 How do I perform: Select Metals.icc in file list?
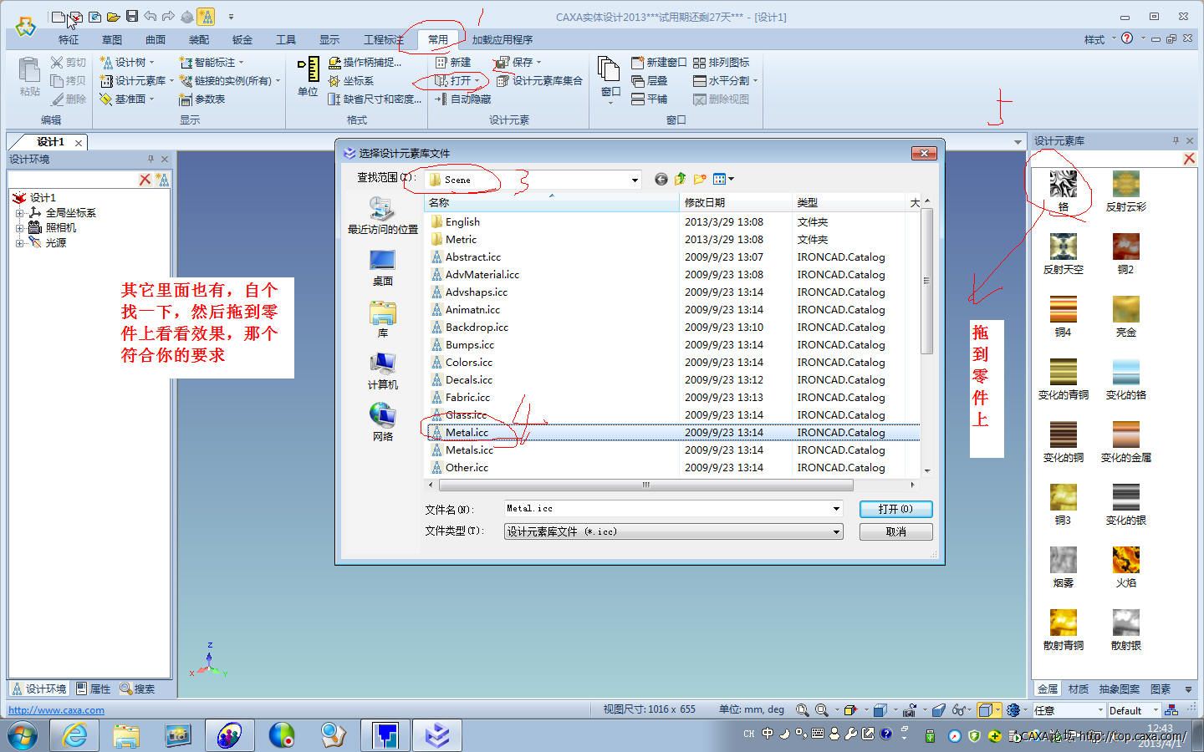(469, 450)
